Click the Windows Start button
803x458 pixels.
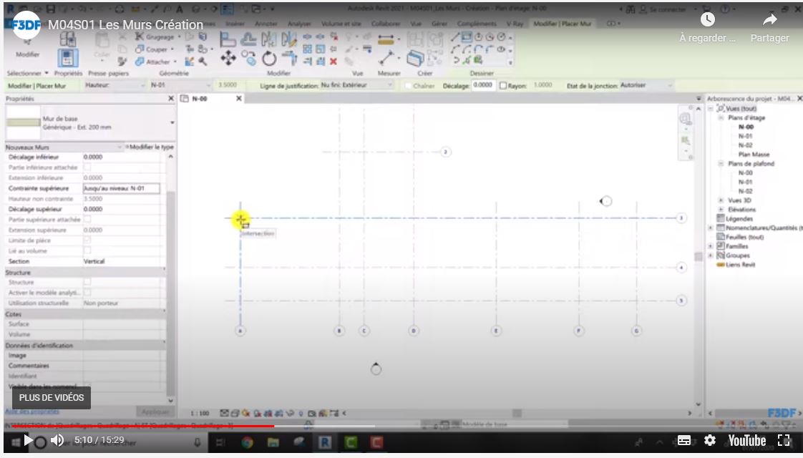point(15,442)
